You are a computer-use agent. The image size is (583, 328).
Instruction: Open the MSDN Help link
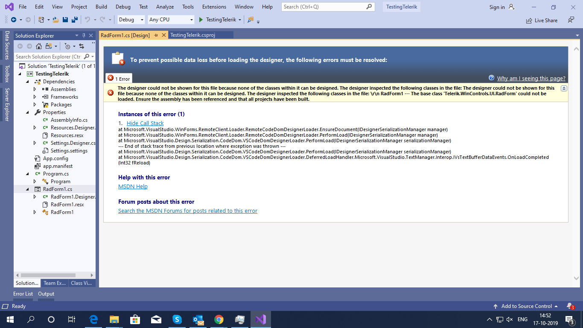[133, 187]
